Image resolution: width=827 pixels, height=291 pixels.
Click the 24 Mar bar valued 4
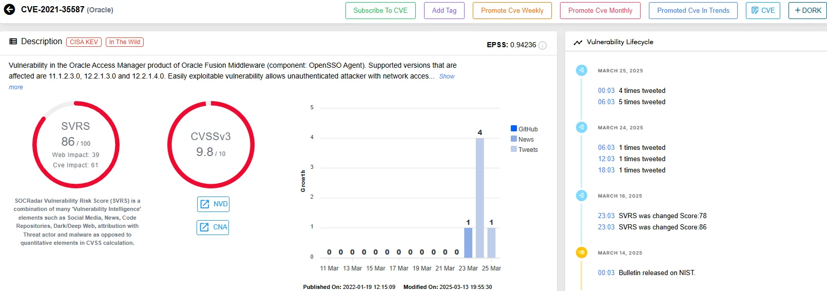[480, 198]
